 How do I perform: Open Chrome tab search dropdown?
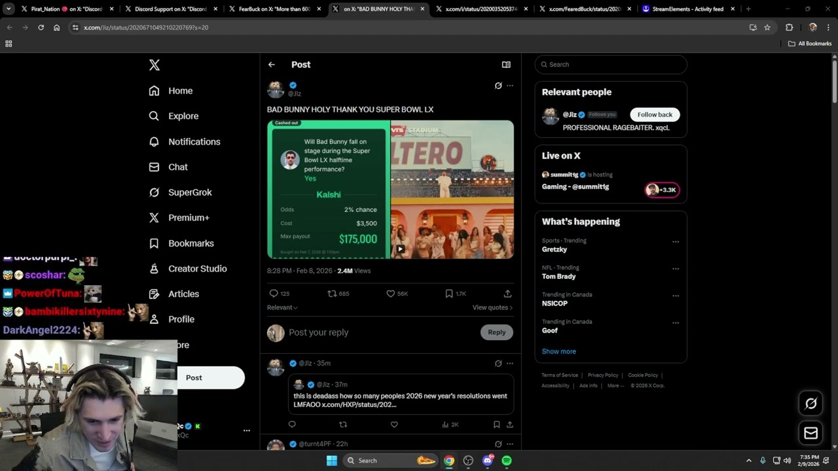tap(9, 9)
